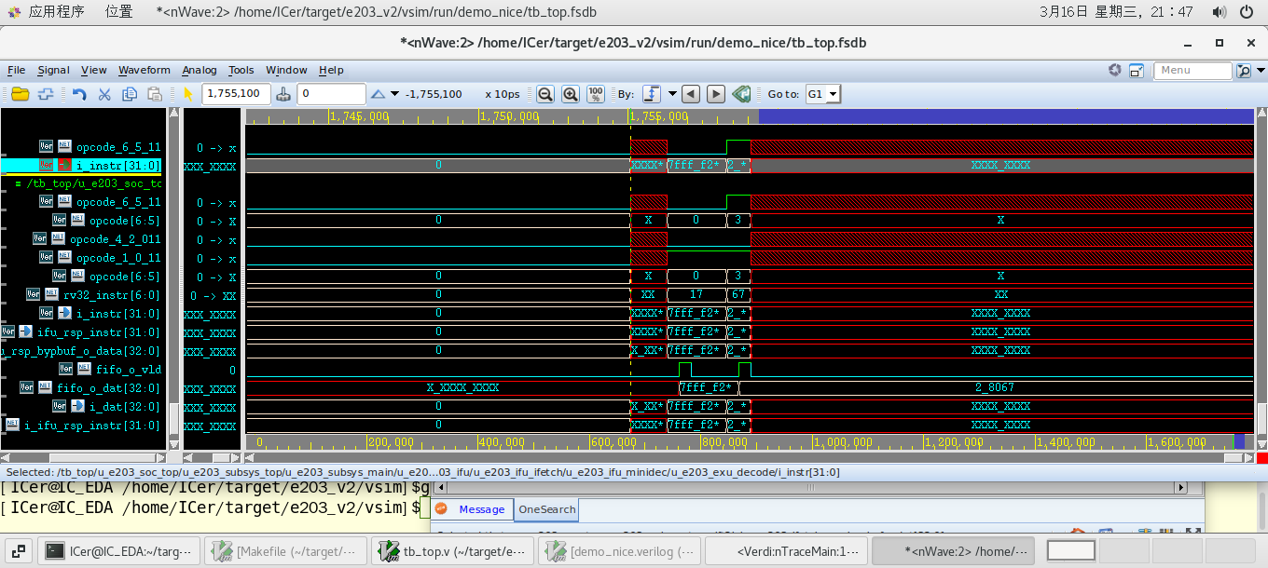Switch to the OneSearch tab
The width and height of the screenshot is (1268, 568).
pos(547,509)
